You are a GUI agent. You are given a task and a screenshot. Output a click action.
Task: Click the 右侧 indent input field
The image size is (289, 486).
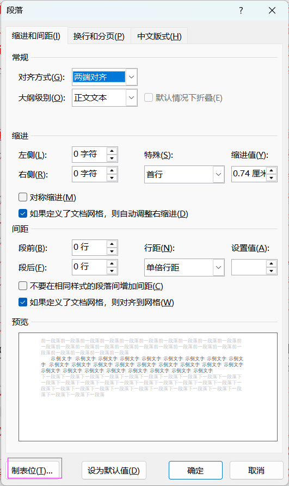pos(90,174)
